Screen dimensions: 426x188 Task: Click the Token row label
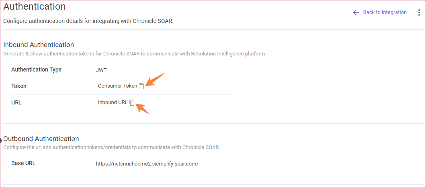[x=19, y=86]
